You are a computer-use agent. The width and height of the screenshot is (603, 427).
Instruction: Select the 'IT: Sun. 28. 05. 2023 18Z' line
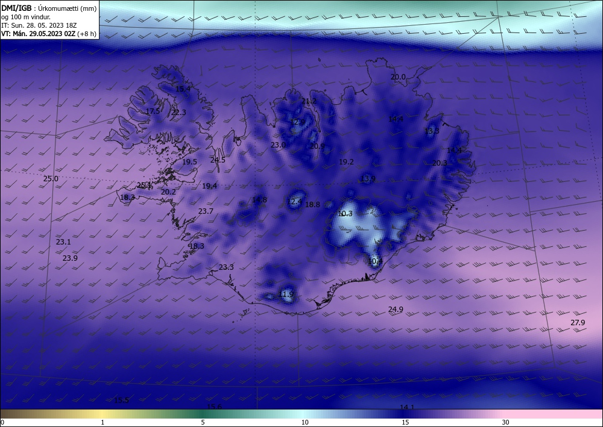[39, 25]
